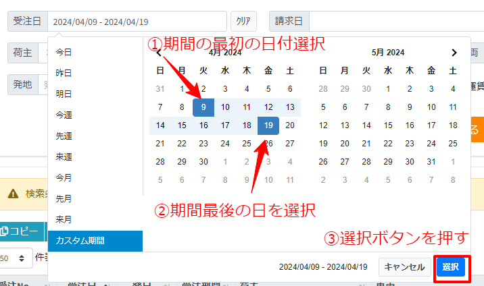
Task: Advance to next month with right chevron
Action: coord(454,52)
